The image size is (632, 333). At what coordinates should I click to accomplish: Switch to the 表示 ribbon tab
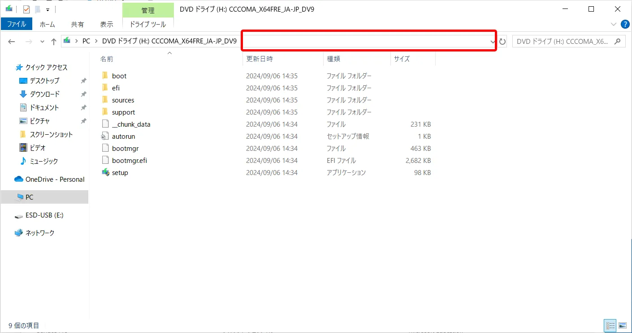click(x=106, y=24)
